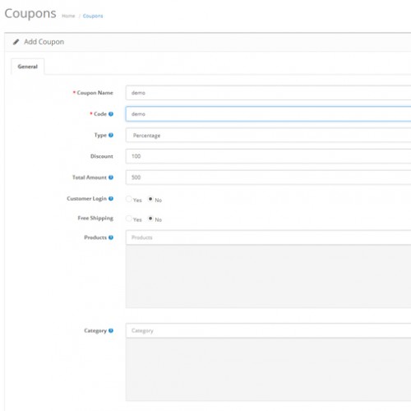Open the Products autocomplete field
This screenshot has width=411, height=411.
pos(268,238)
